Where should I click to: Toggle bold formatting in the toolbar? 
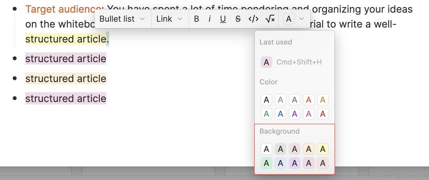click(x=197, y=19)
